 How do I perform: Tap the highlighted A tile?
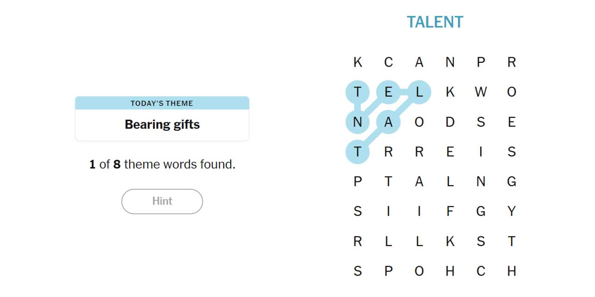click(x=388, y=122)
